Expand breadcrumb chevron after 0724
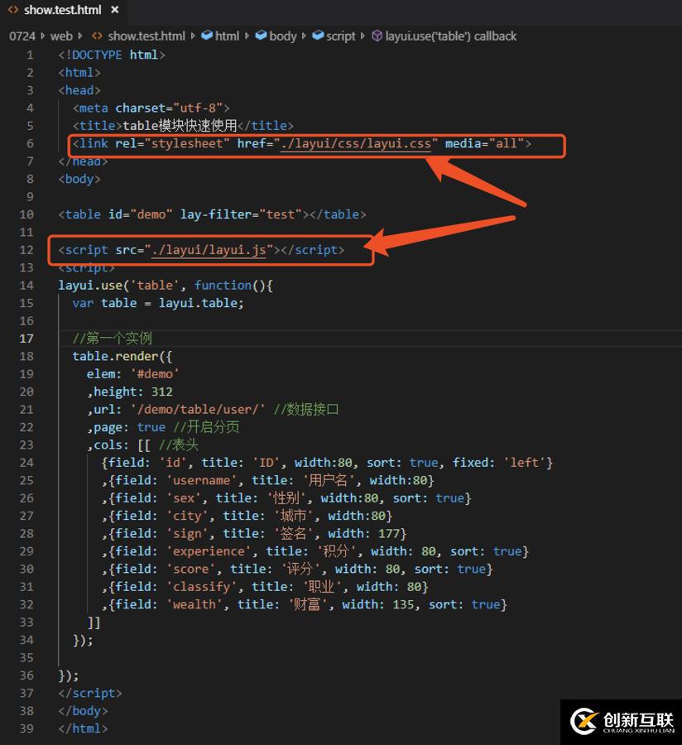 point(43,36)
